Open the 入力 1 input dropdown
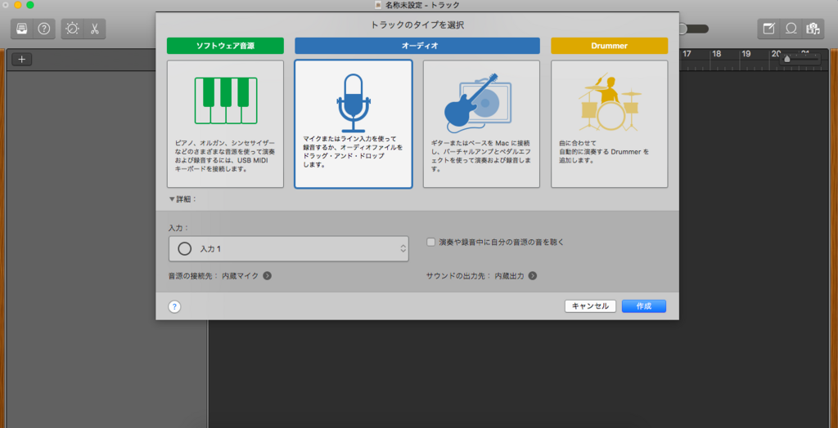Image resolution: width=838 pixels, height=428 pixels. (289, 248)
